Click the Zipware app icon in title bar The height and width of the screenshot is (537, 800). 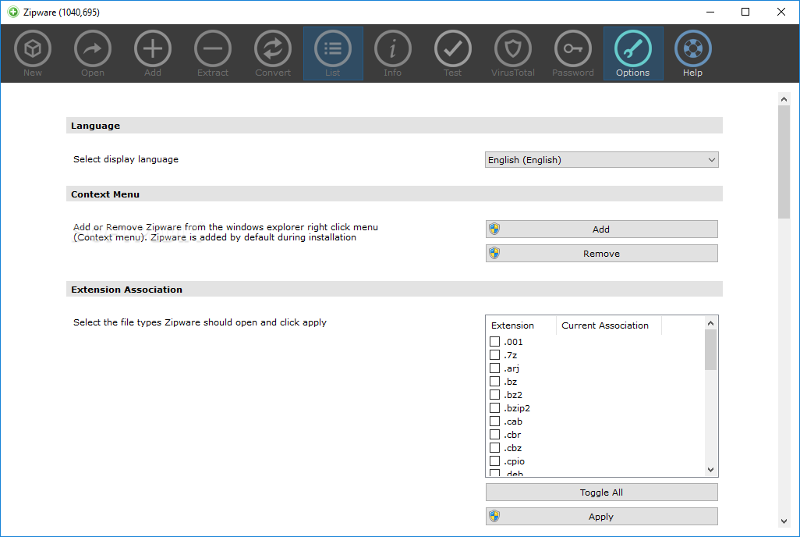point(12,12)
